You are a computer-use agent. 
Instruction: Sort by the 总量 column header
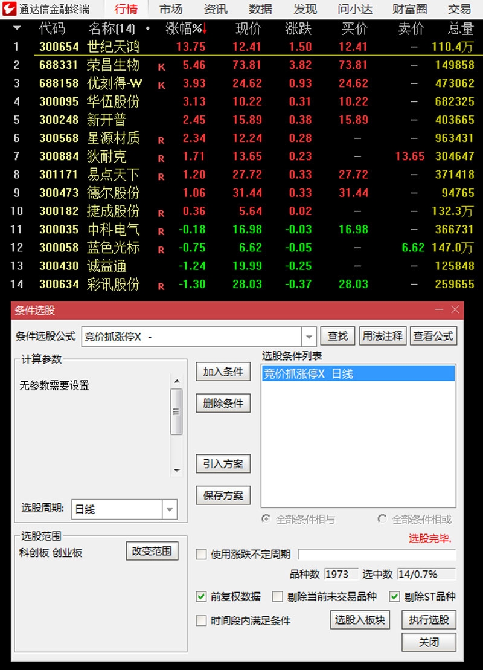[461, 28]
